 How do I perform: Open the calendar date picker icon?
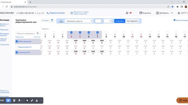52,20
